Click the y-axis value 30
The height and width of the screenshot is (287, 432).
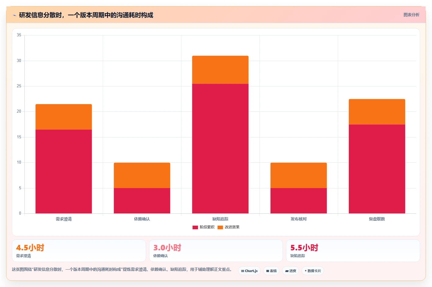(x=19, y=61)
